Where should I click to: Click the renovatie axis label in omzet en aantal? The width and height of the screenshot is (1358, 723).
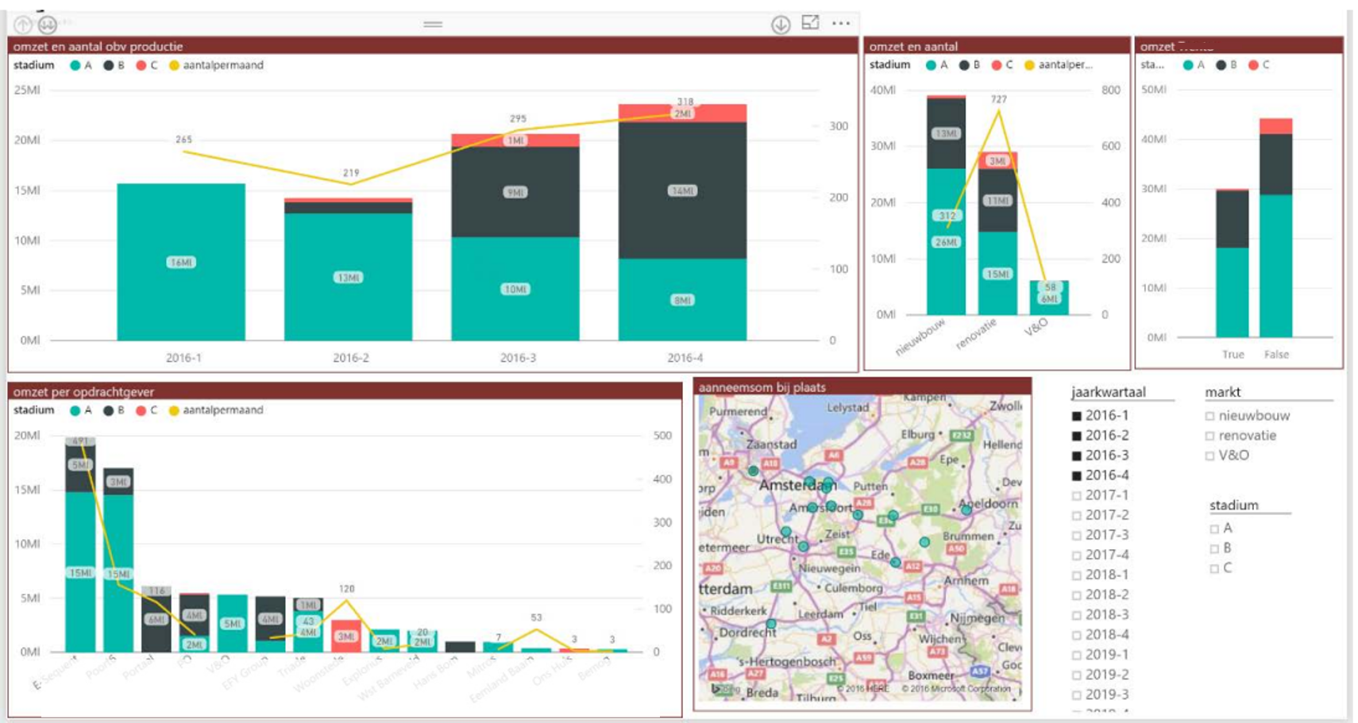click(977, 335)
